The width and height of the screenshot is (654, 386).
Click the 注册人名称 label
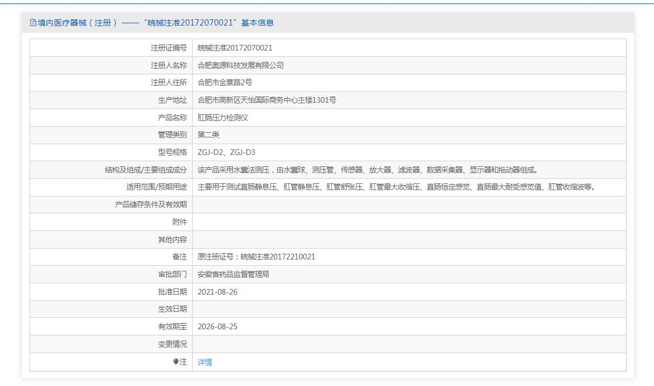pos(169,65)
